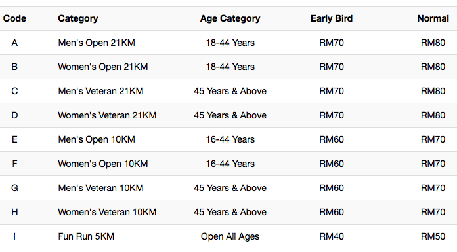This screenshot has height=252, width=457.
Task: Click the Category column header
Action: coord(78,19)
